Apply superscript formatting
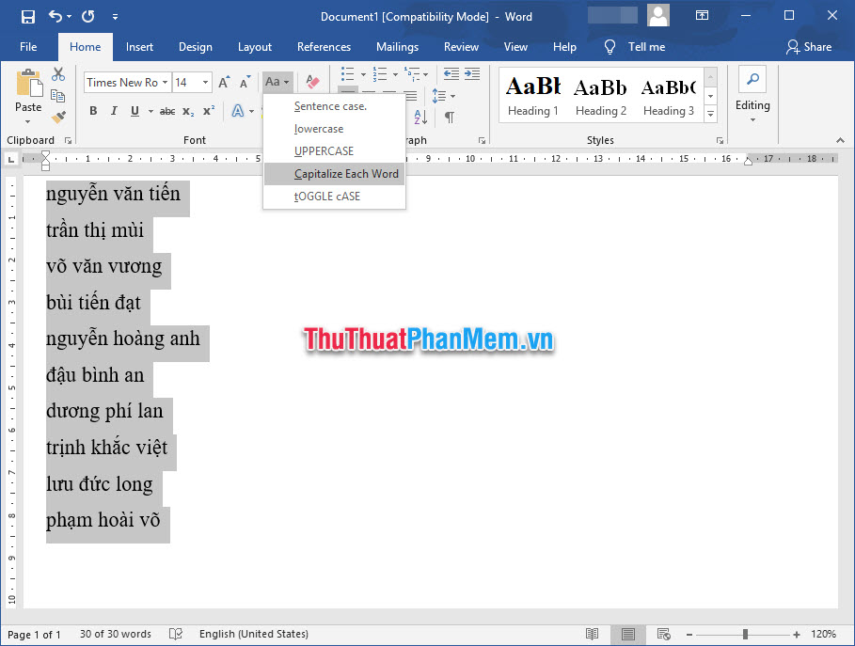 [208, 111]
